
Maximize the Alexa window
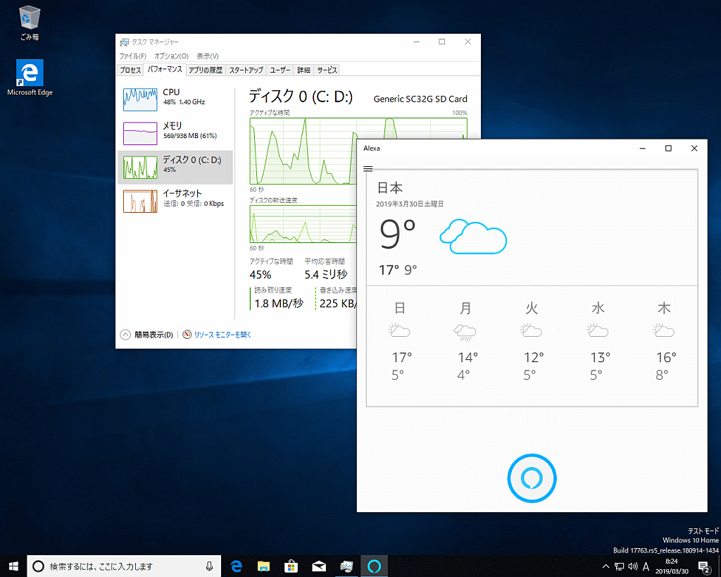(668, 148)
